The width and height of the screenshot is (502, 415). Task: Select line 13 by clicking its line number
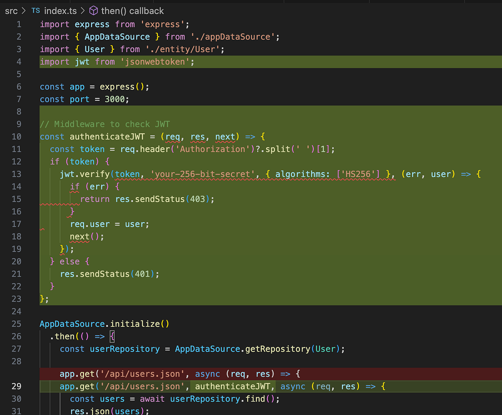click(16, 174)
